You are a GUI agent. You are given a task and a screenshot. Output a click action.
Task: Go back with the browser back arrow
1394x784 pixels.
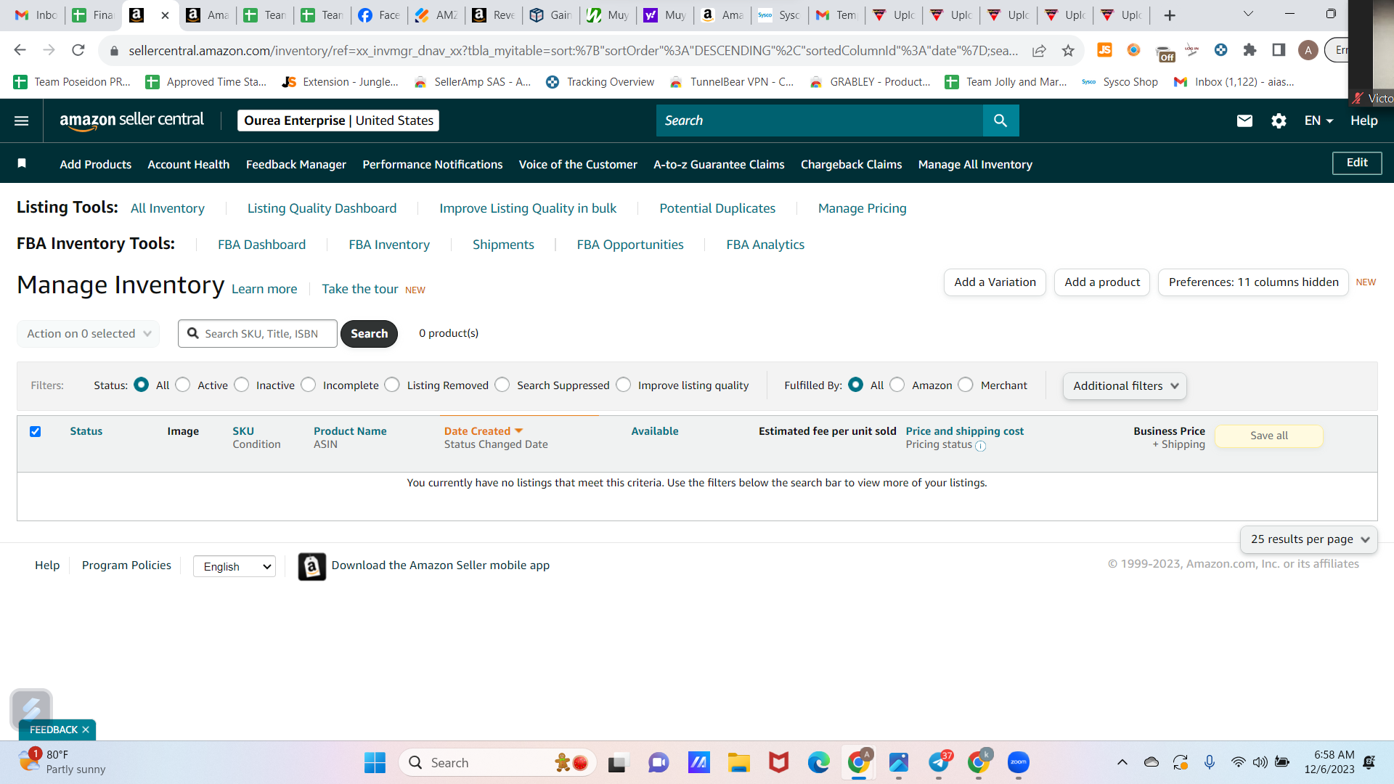click(x=20, y=50)
